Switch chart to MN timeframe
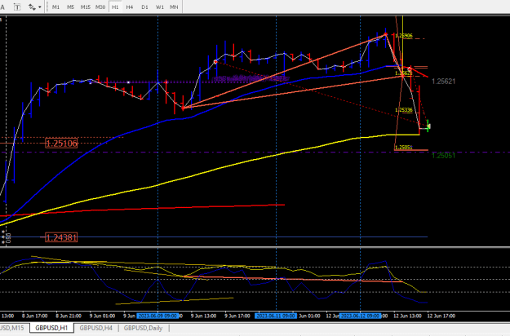This screenshot has width=510, height=336. [x=174, y=7]
